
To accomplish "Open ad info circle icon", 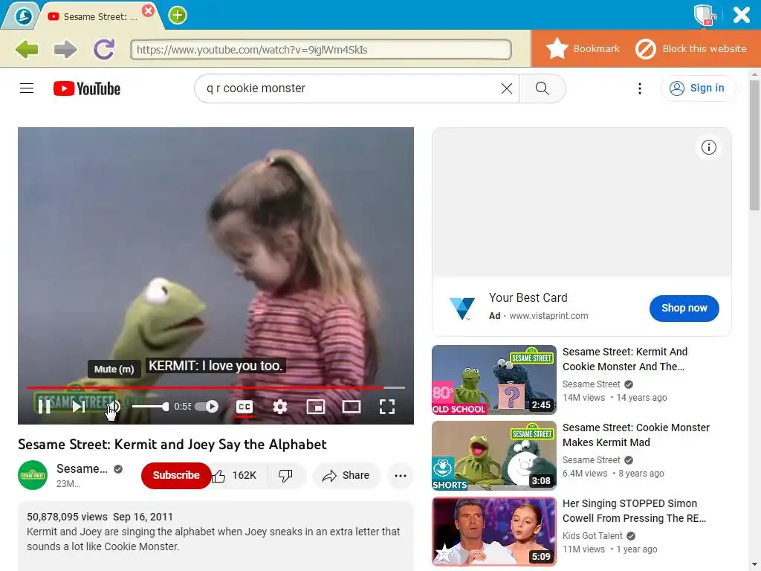I will [708, 147].
